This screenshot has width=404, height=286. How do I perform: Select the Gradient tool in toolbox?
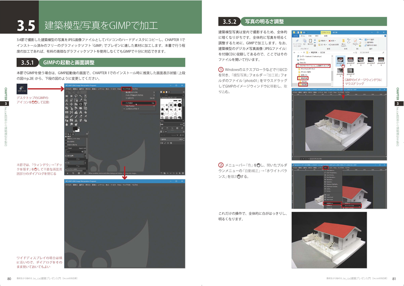pyautogui.click(x=67, y=116)
